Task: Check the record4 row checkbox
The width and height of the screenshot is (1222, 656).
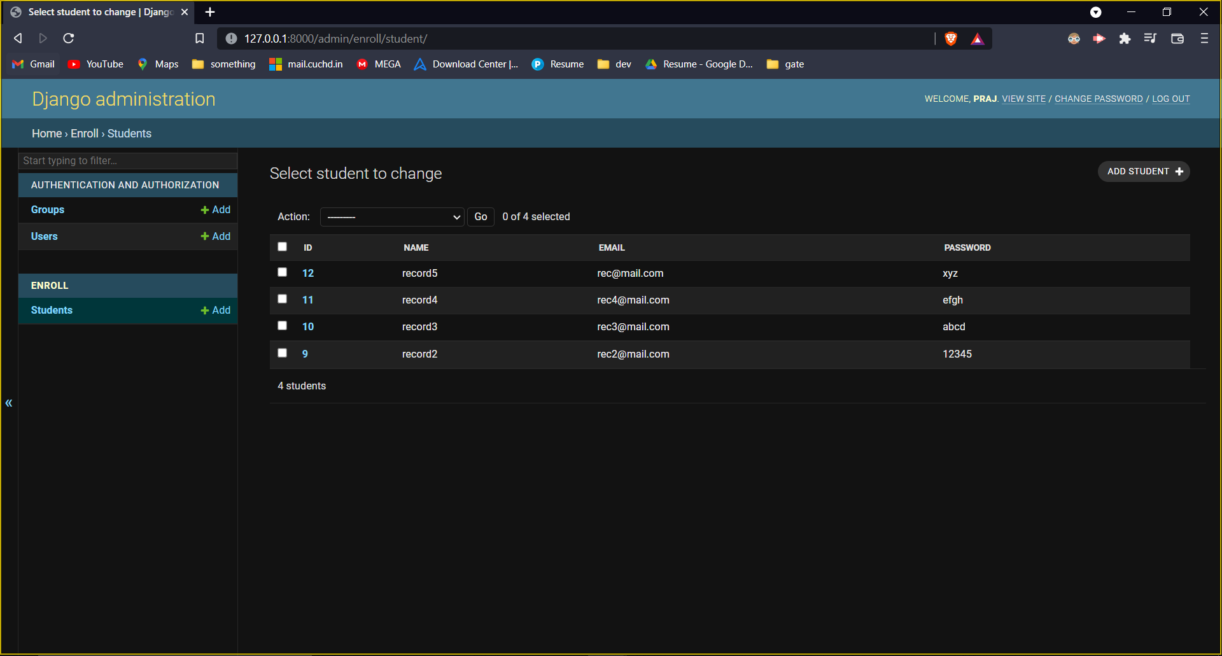Action: click(282, 299)
